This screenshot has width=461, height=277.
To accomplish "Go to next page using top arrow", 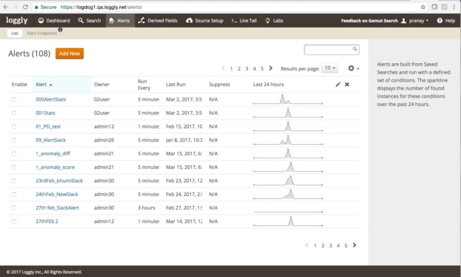I will 270,68.
